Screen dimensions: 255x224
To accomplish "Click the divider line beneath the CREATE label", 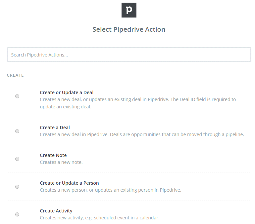I will [x=129, y=82].
